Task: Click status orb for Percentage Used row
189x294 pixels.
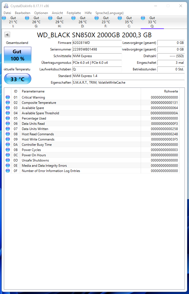Action: (x=8, y=118)
